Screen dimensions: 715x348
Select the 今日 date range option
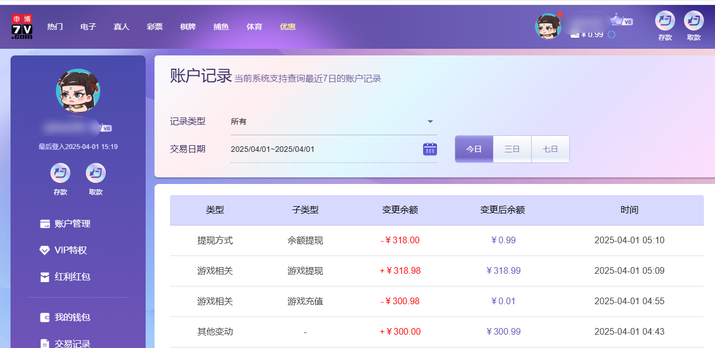click(x=474, y=149)
